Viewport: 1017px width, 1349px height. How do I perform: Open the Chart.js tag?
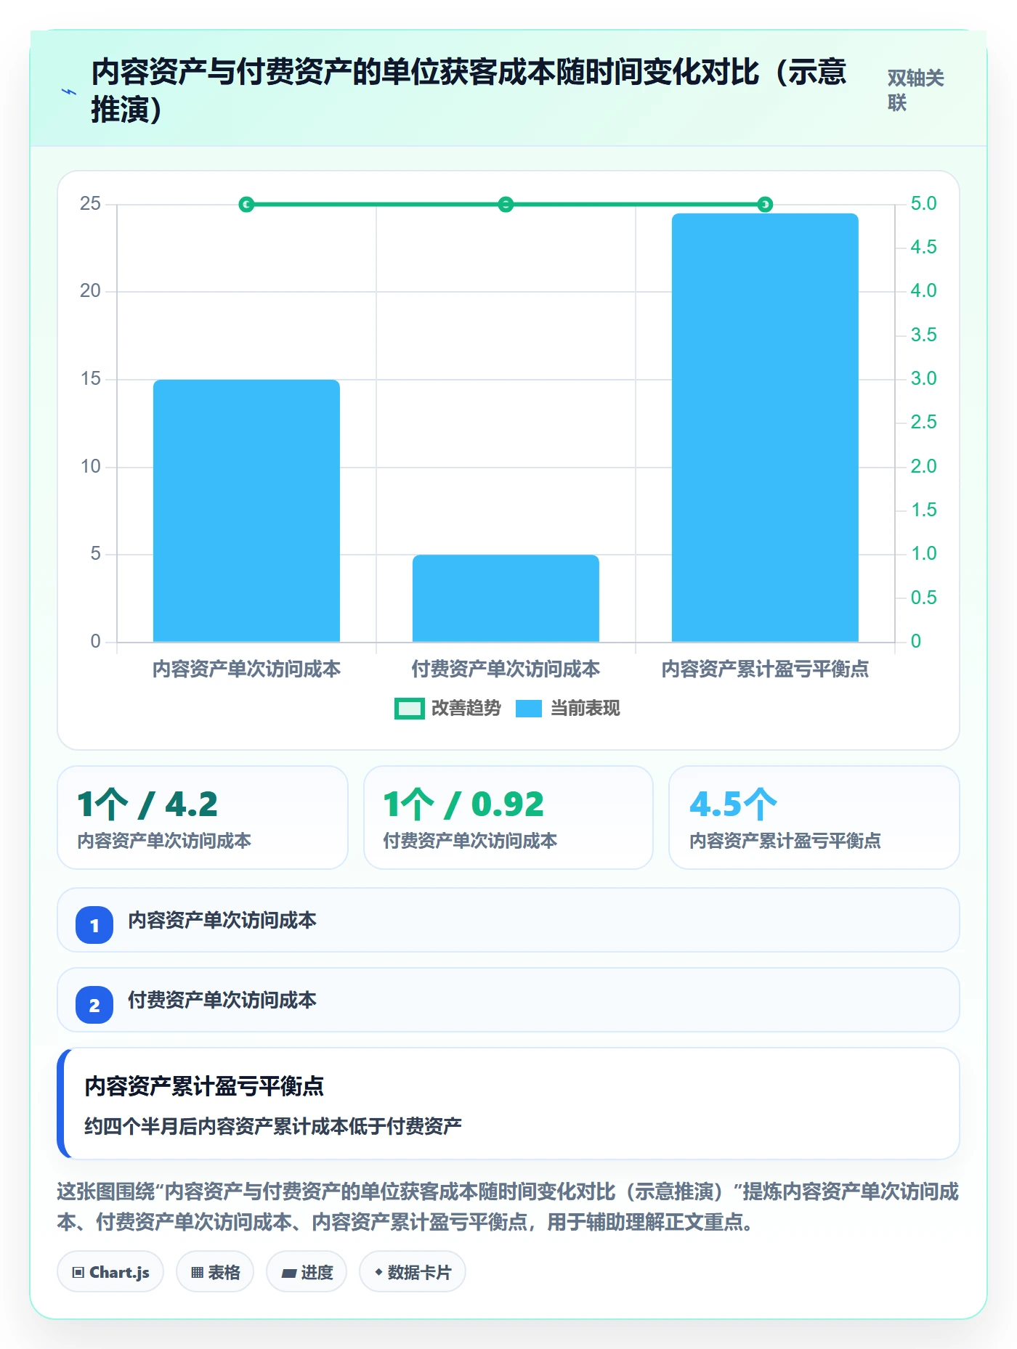tap(110, 1272)
